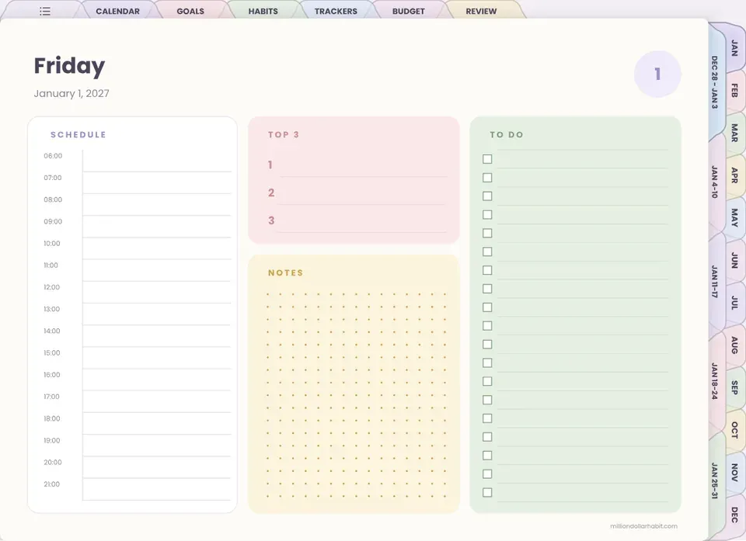The width and height of the screenshot is (746, 541).
Task: Open the JAN 4-10 week tab
Action: 715,182
